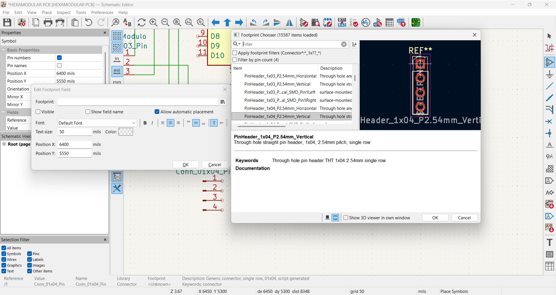Screen dimensions: 556x295
Task: Click the Annotate schematic R?? icon
Action: coord(342,22)
